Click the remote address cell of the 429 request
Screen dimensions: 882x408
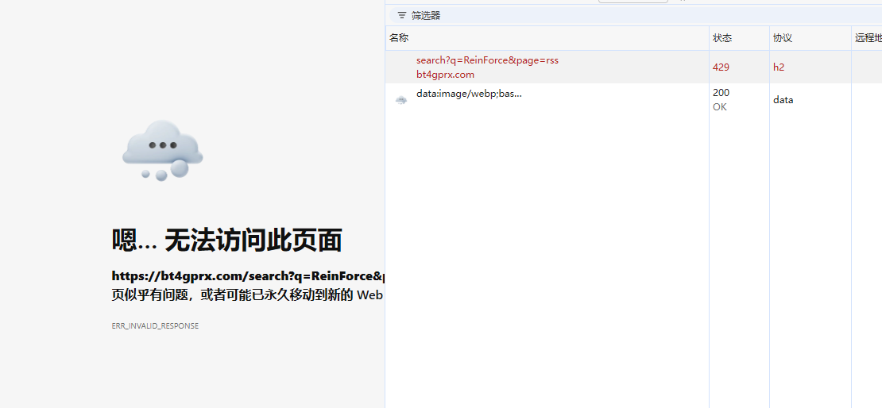tap(866, 67)
